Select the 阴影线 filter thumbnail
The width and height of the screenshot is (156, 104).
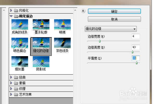(x=41, y=62)
